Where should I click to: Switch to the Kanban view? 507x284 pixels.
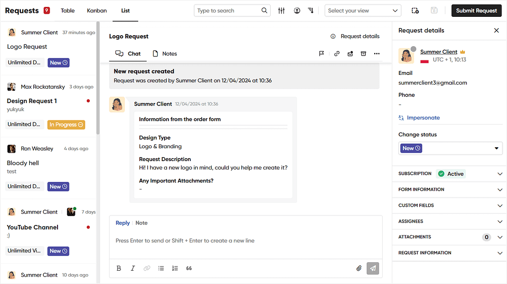(97, 10)
